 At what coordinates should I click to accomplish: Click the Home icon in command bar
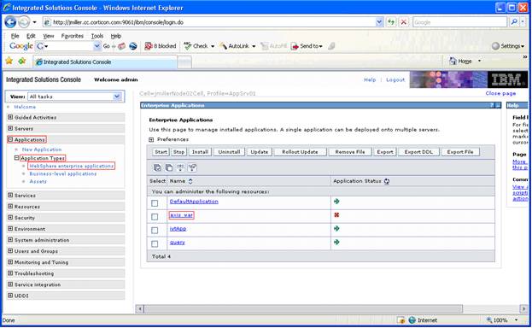[453, 61]
